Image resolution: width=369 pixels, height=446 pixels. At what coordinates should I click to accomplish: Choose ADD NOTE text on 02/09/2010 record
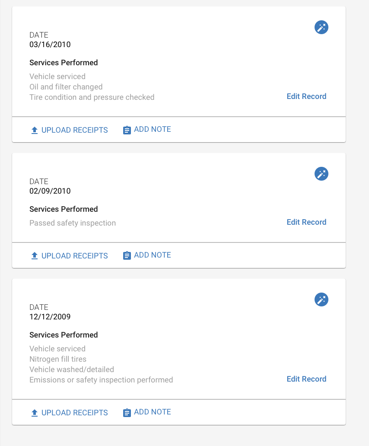coord(153,255)
